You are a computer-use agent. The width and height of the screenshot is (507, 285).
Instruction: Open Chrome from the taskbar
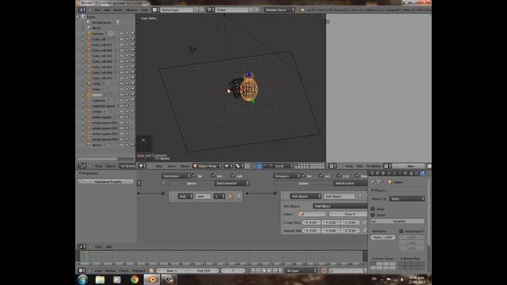point(135,279)
